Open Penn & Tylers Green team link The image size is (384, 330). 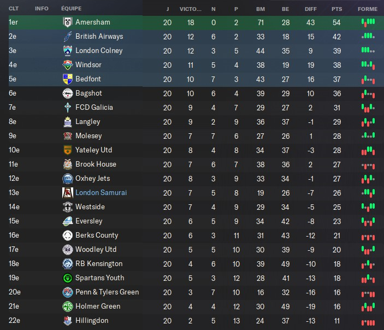[x=107, y=292]
